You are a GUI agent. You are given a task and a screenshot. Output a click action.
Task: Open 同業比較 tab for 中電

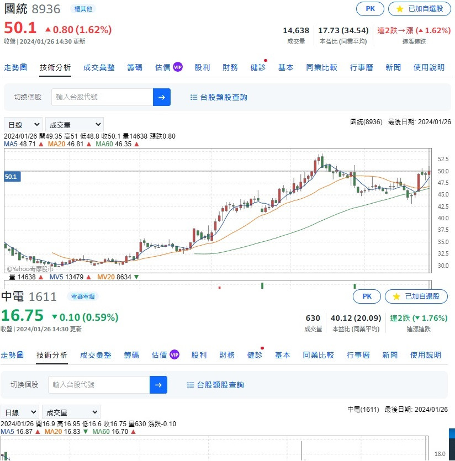pos(318,355)
